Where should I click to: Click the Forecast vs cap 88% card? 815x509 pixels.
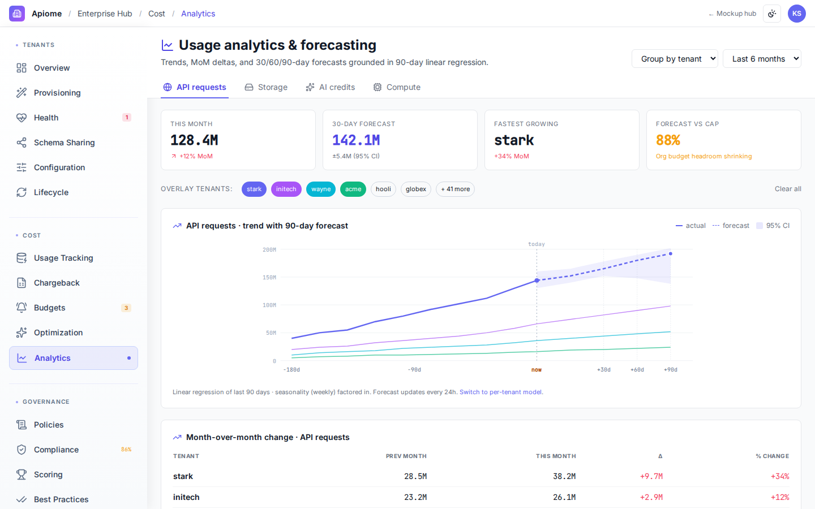724,140
